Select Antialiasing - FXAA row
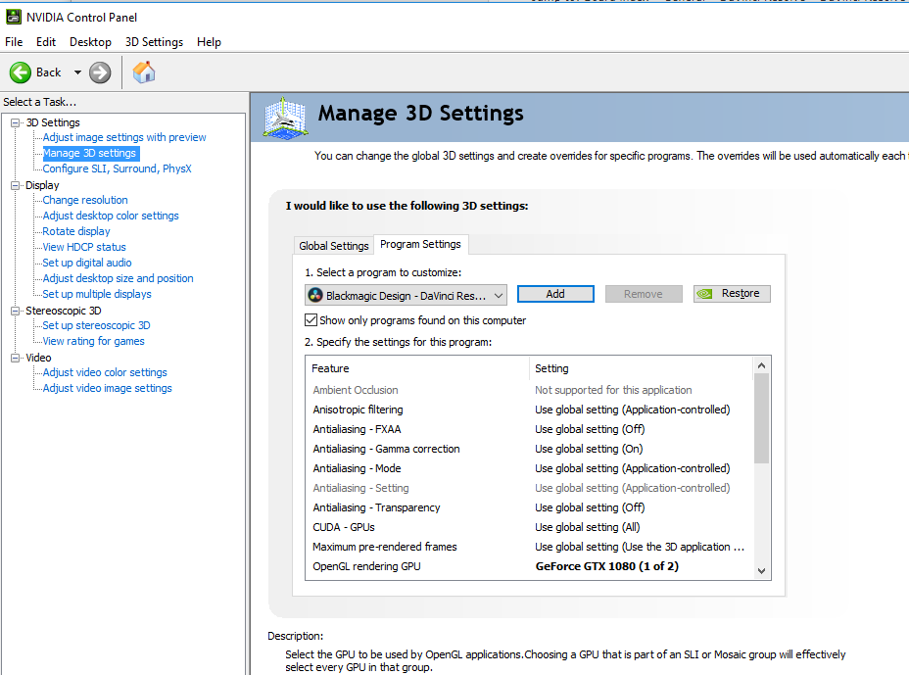The width and height of the screenshot is (909, 675). click(x=529, y=429)
